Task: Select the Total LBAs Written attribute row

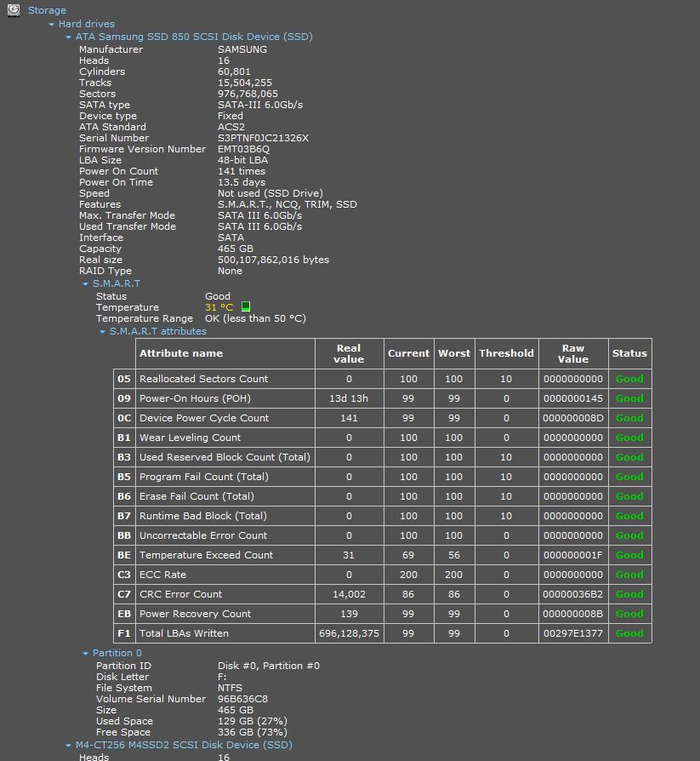Action: [x=383, y=633]
